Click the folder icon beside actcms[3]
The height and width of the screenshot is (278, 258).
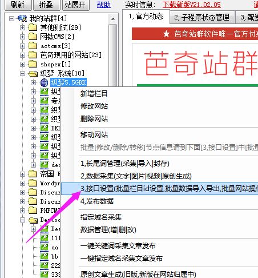point(33,46)
